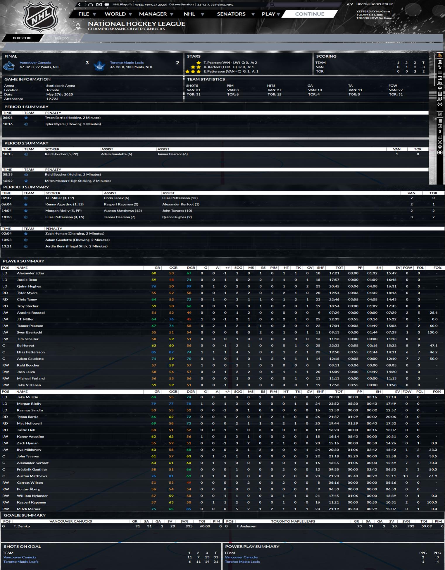This screenshot has height=570, width=445.
Task: Open Vancouver Canucks link under Shots On Goal
Action: [x=20, y=557]
